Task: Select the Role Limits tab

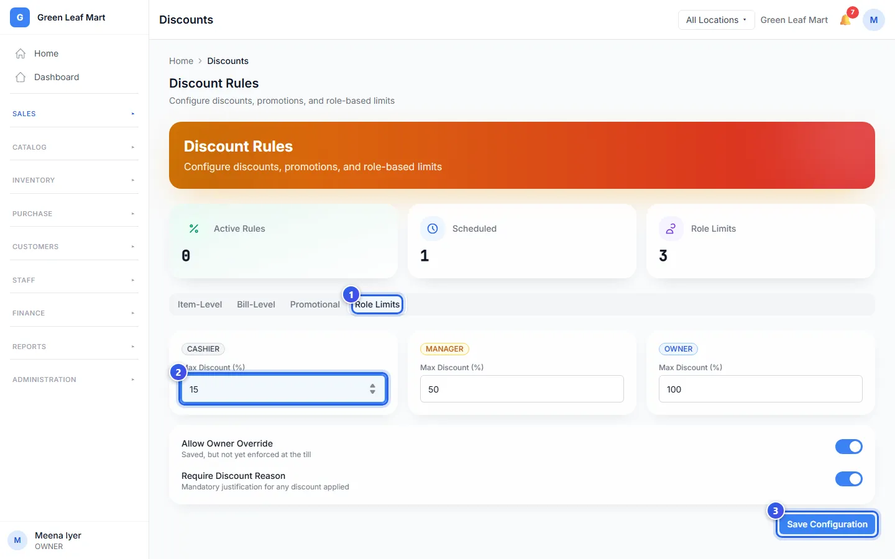Action: 377,304
